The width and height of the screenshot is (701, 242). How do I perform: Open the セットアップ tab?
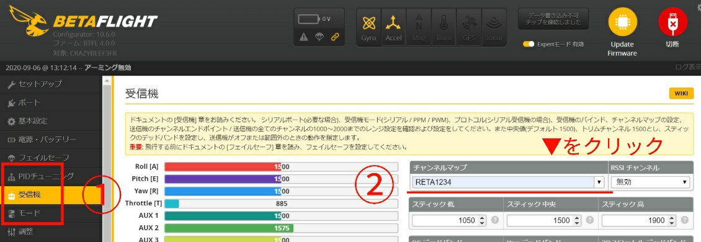coord(51,84)
